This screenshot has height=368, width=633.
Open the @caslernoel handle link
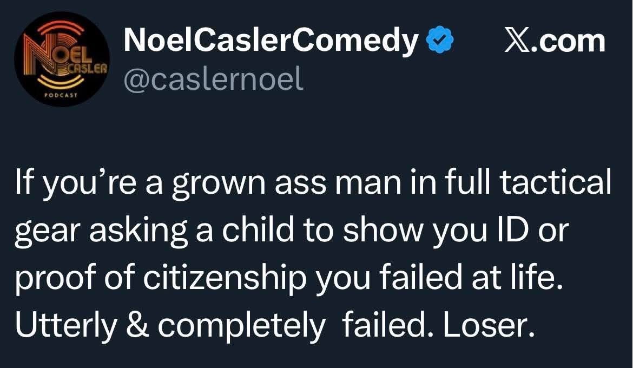(214, 80)
